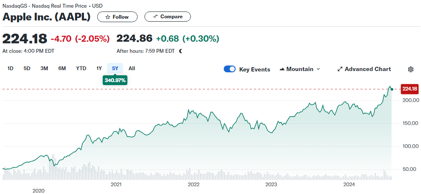The height and width of the screenshot is (194, 421).
Task: Click the mountain chart type icon
Action: pos(282,69)
